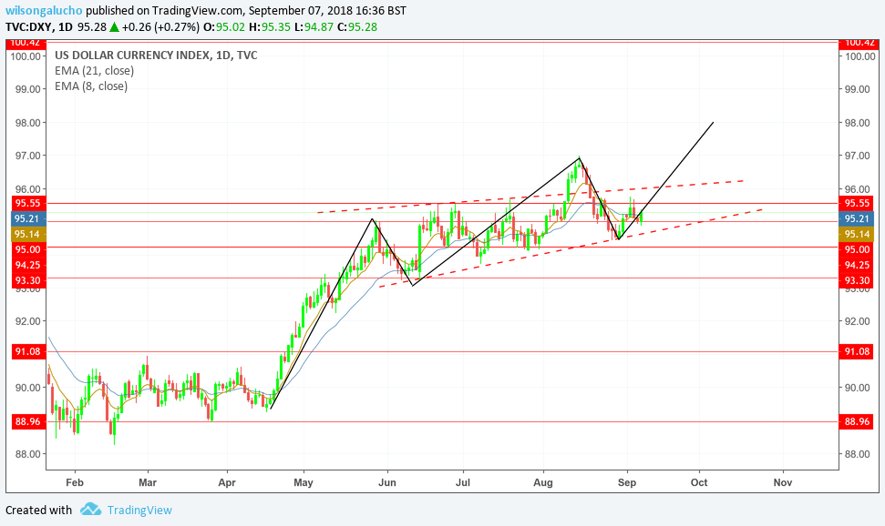Click the Mar label on the time axis
Viewport: 885px width, 526px height.
coord(148,482)
